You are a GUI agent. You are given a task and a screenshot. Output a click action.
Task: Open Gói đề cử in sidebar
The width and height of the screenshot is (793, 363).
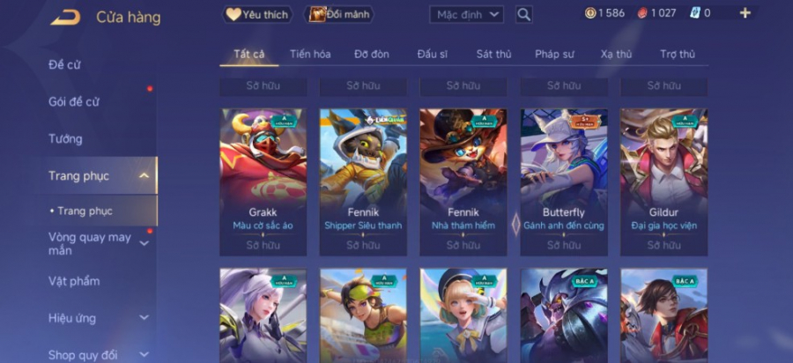(x=74, y=101)
